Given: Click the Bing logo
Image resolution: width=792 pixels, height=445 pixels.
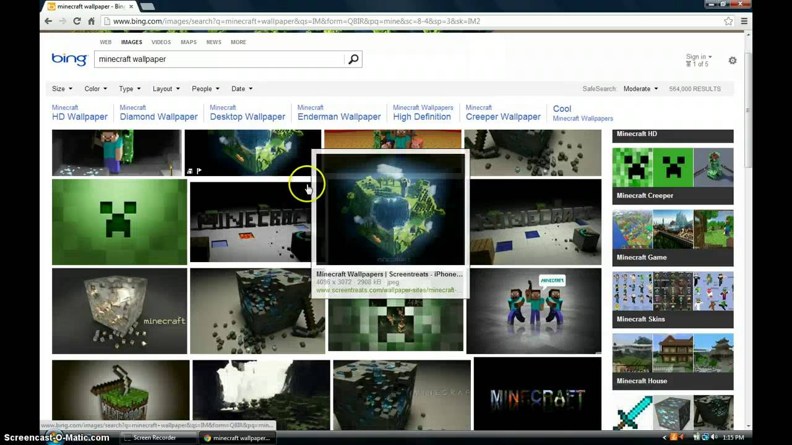Looking at the screenshot, I should coord(69,59).
